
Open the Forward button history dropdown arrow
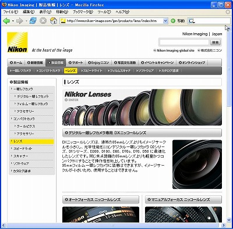(26, 21)
